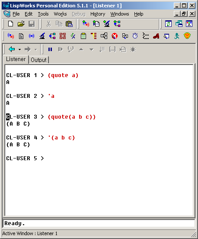Open the Inspector microscope icon in tools row
Image resolution: width=198 pixels, height=239 pixels.
(x=42, y=36)
